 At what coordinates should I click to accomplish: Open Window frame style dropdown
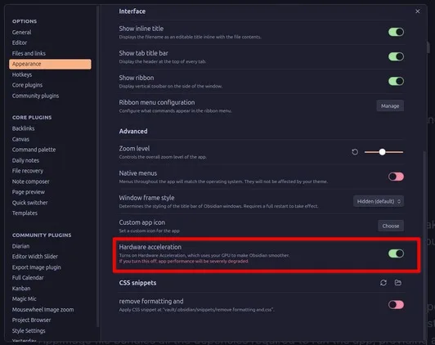click(x=379, y=201)
